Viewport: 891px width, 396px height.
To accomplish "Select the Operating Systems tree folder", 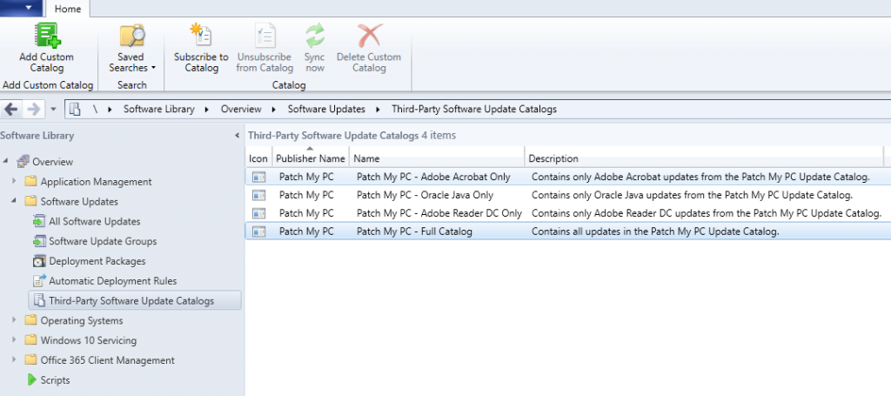I will (x=81, y=320).
